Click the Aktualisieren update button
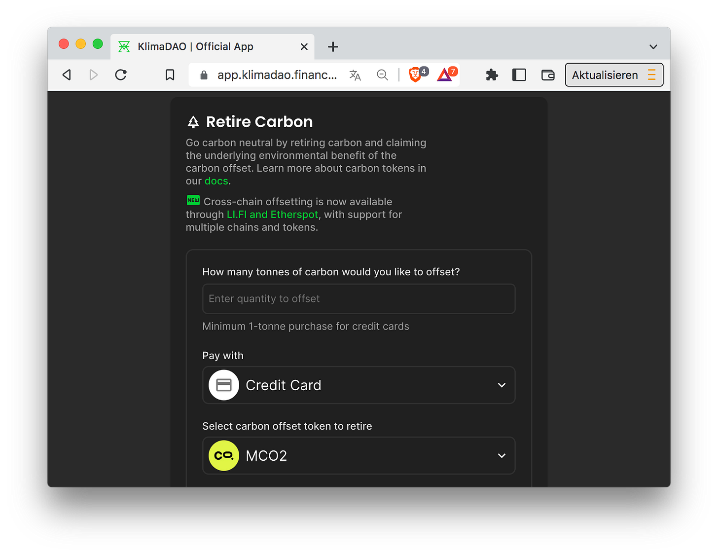This screenshot has height=555, width=718. [x=614, y=75]
